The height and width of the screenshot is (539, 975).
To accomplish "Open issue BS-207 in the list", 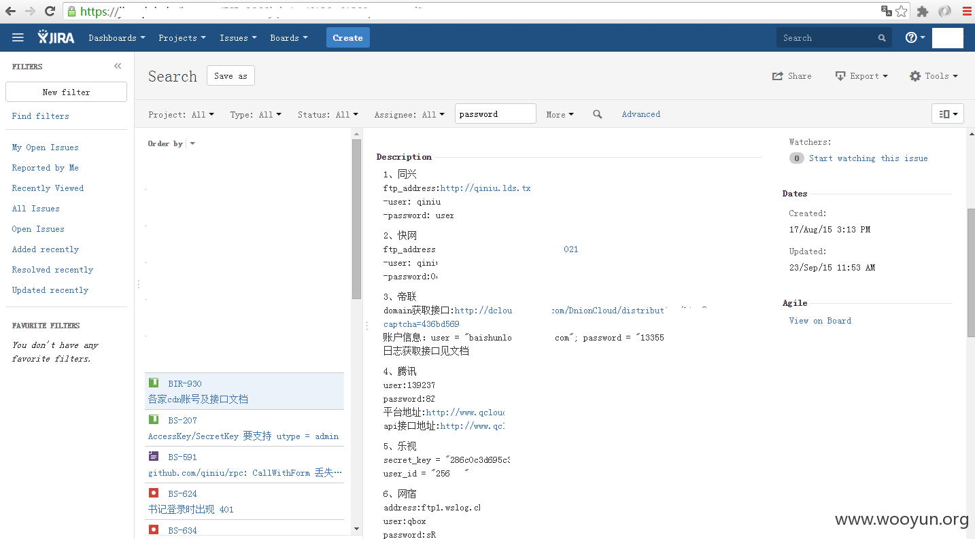I will (244, 428).
